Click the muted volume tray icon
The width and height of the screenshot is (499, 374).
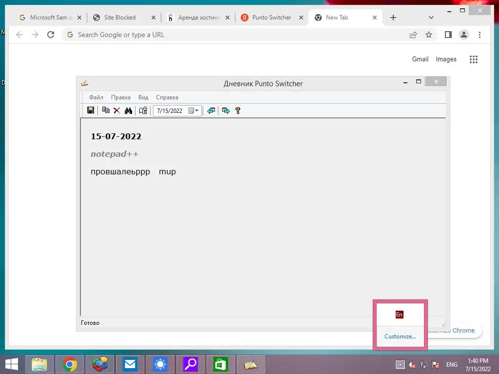[x=412, y=365]
